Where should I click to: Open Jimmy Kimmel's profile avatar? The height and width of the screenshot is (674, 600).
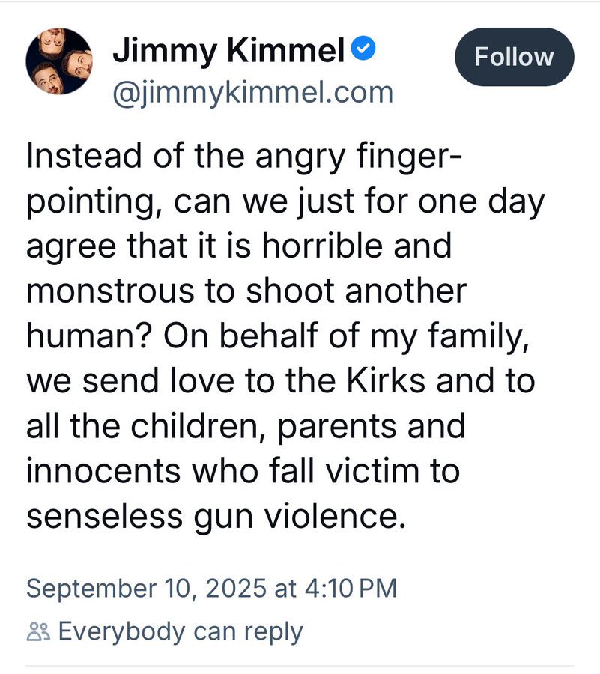tap(59, 61)
